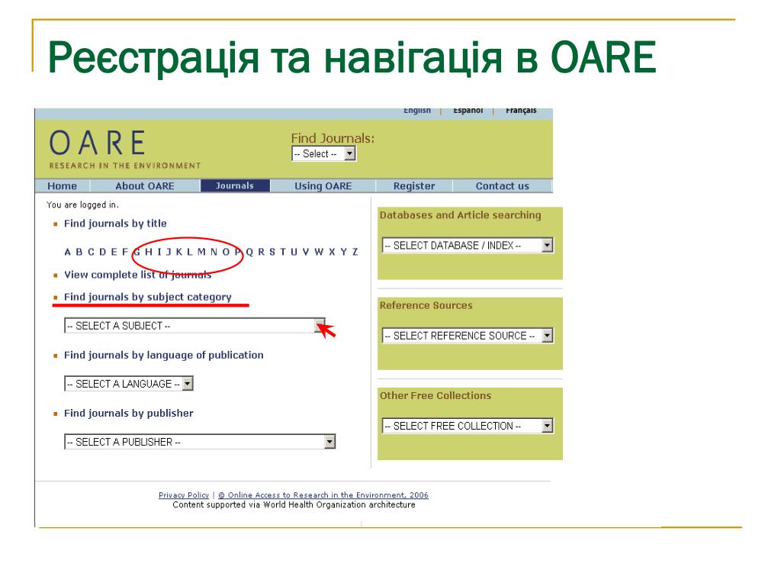The width and height of the screenshot is (781, 586).
Task: Go to the Home tab
Action: point(63,186)
